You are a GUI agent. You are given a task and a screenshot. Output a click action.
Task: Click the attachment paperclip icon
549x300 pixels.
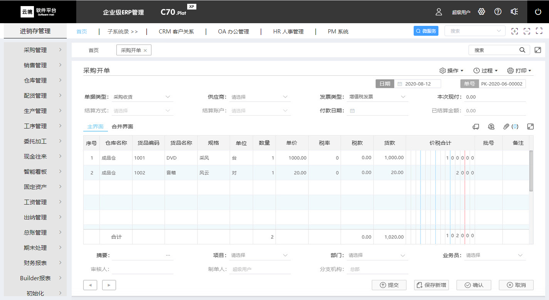[x=506, y=127]
